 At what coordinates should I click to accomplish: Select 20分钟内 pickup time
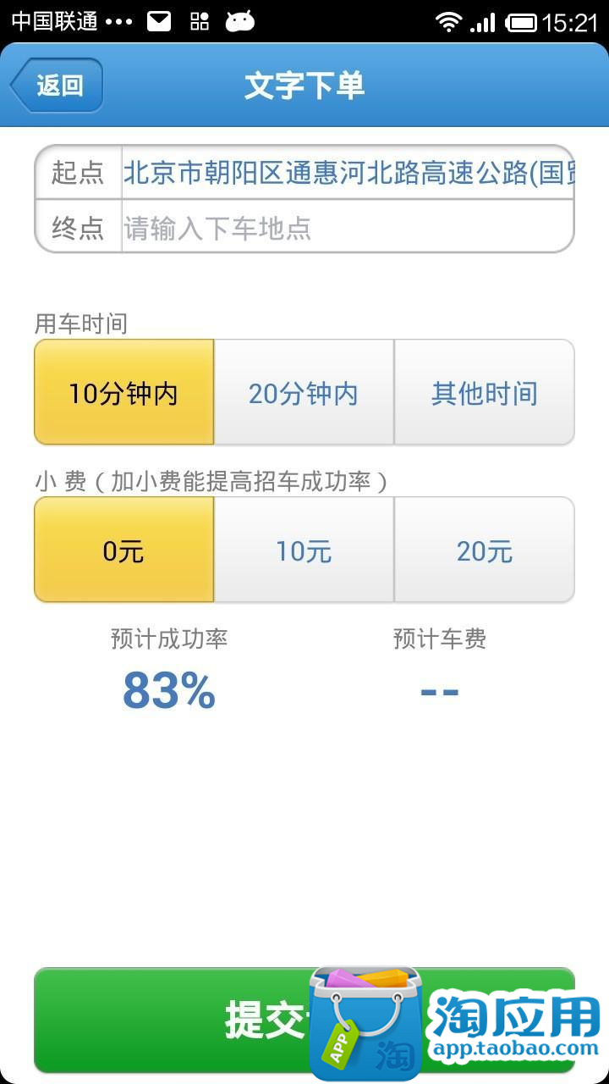(x=304, y=393)
